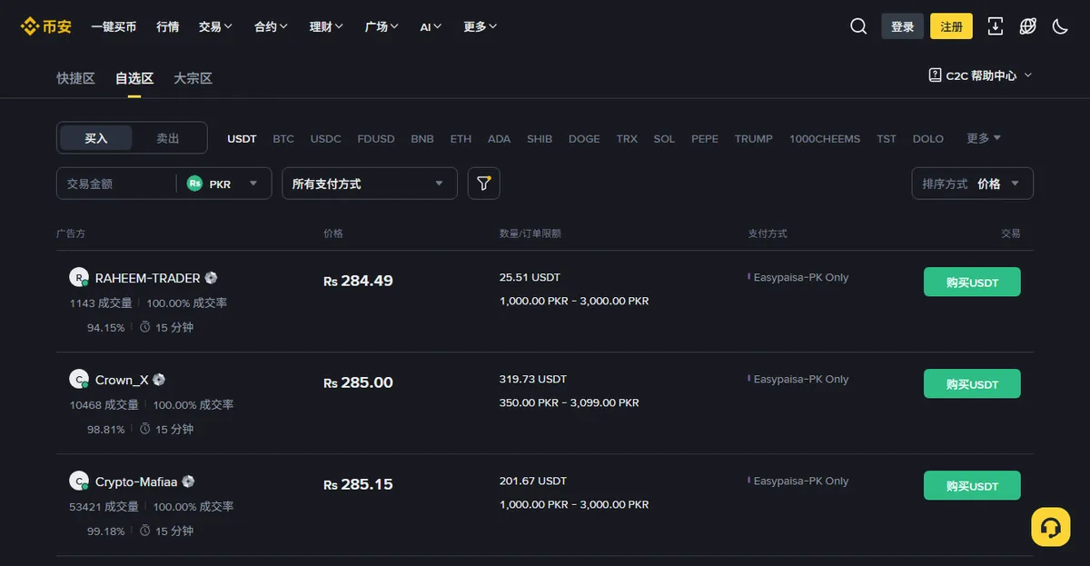Switch to the 自选区 tab

[x=134, y=78]
